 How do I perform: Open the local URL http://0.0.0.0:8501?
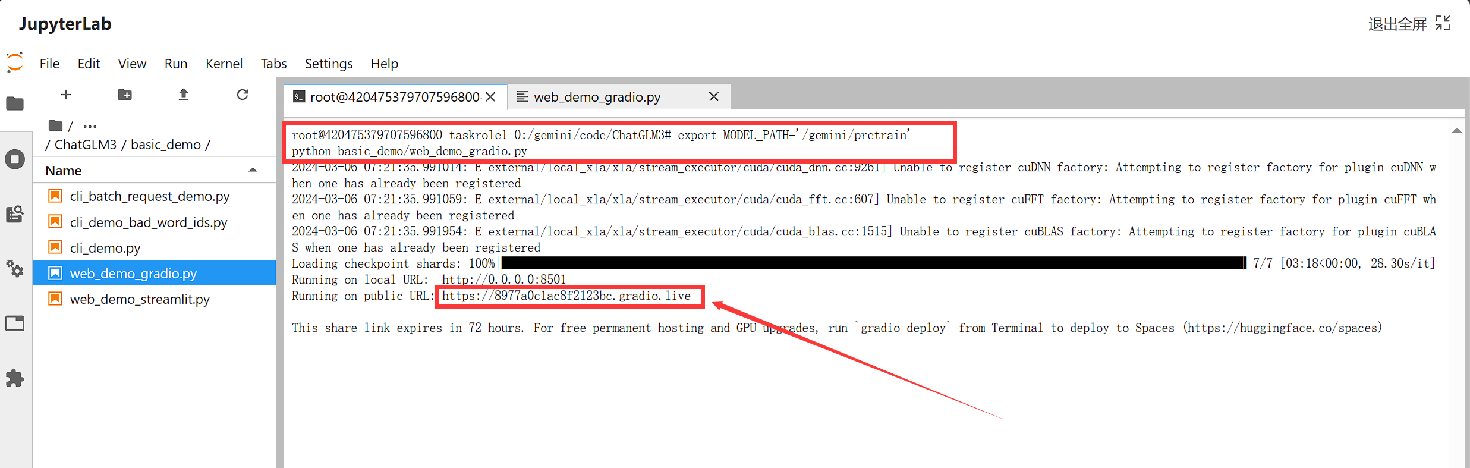[x=504, y=279]
